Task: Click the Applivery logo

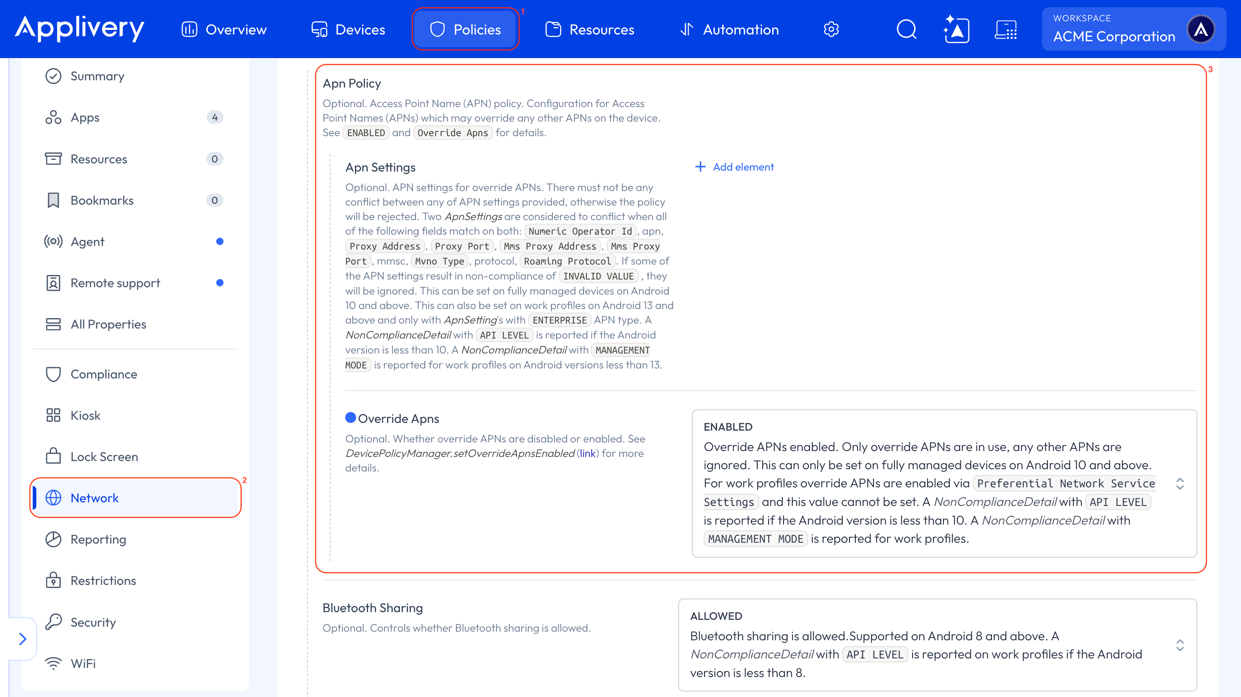Action: (x=79, y=29)
